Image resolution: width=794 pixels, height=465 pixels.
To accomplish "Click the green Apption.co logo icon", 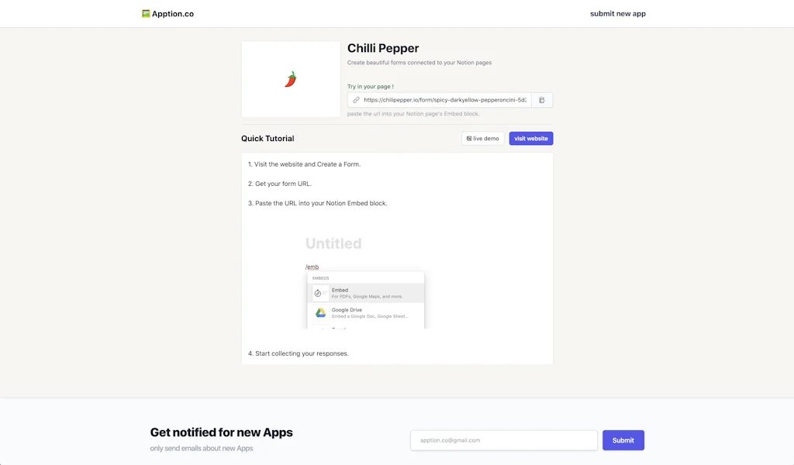I will [144, 13].
